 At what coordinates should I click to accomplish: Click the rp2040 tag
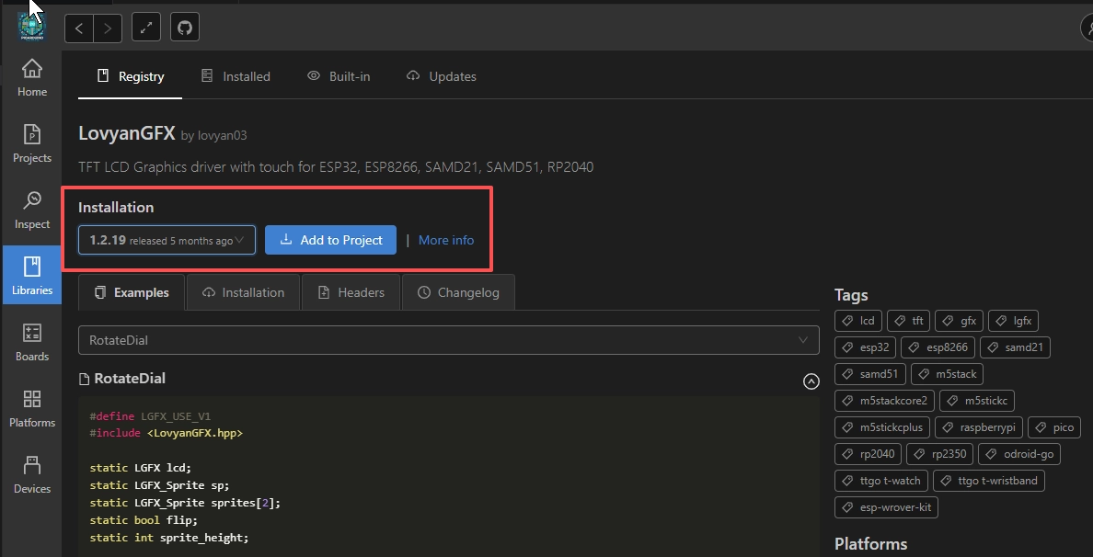(x=868, y=454)
